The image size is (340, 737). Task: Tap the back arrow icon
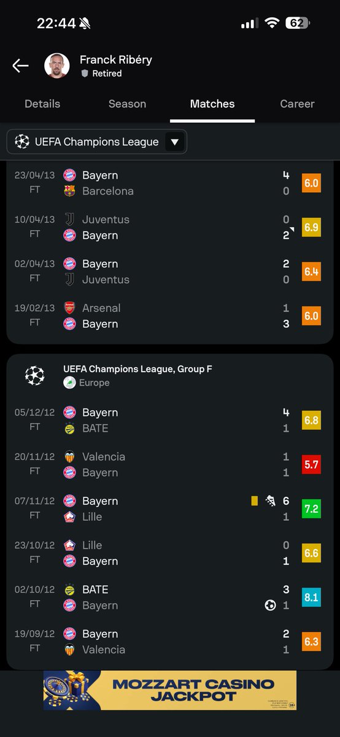[20, 66]
